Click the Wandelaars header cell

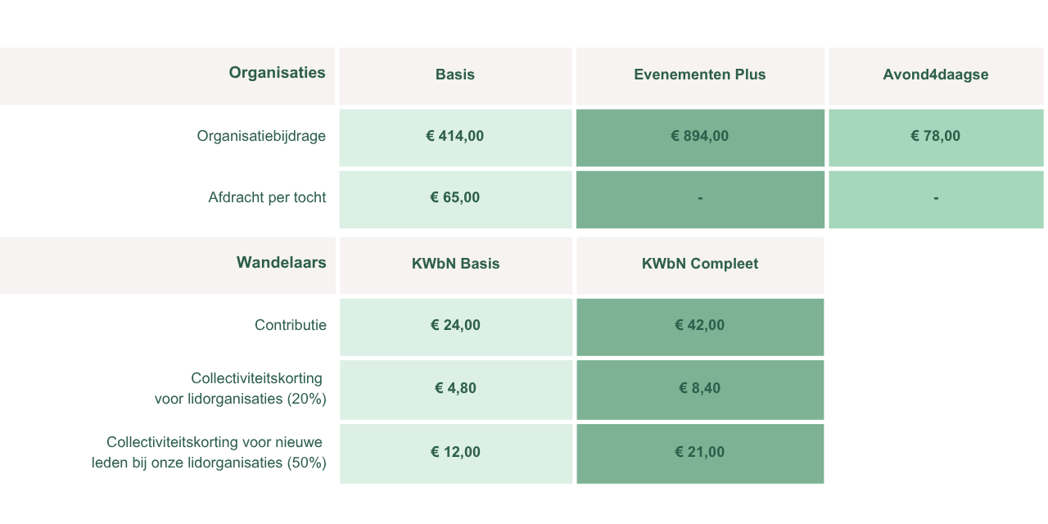click(281, 263)
